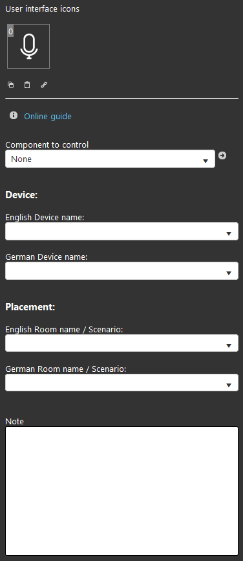Expand the English Room name / Scenario arrow
The width and height of the screenshot is (243, 561).
[x=229, y=346]
